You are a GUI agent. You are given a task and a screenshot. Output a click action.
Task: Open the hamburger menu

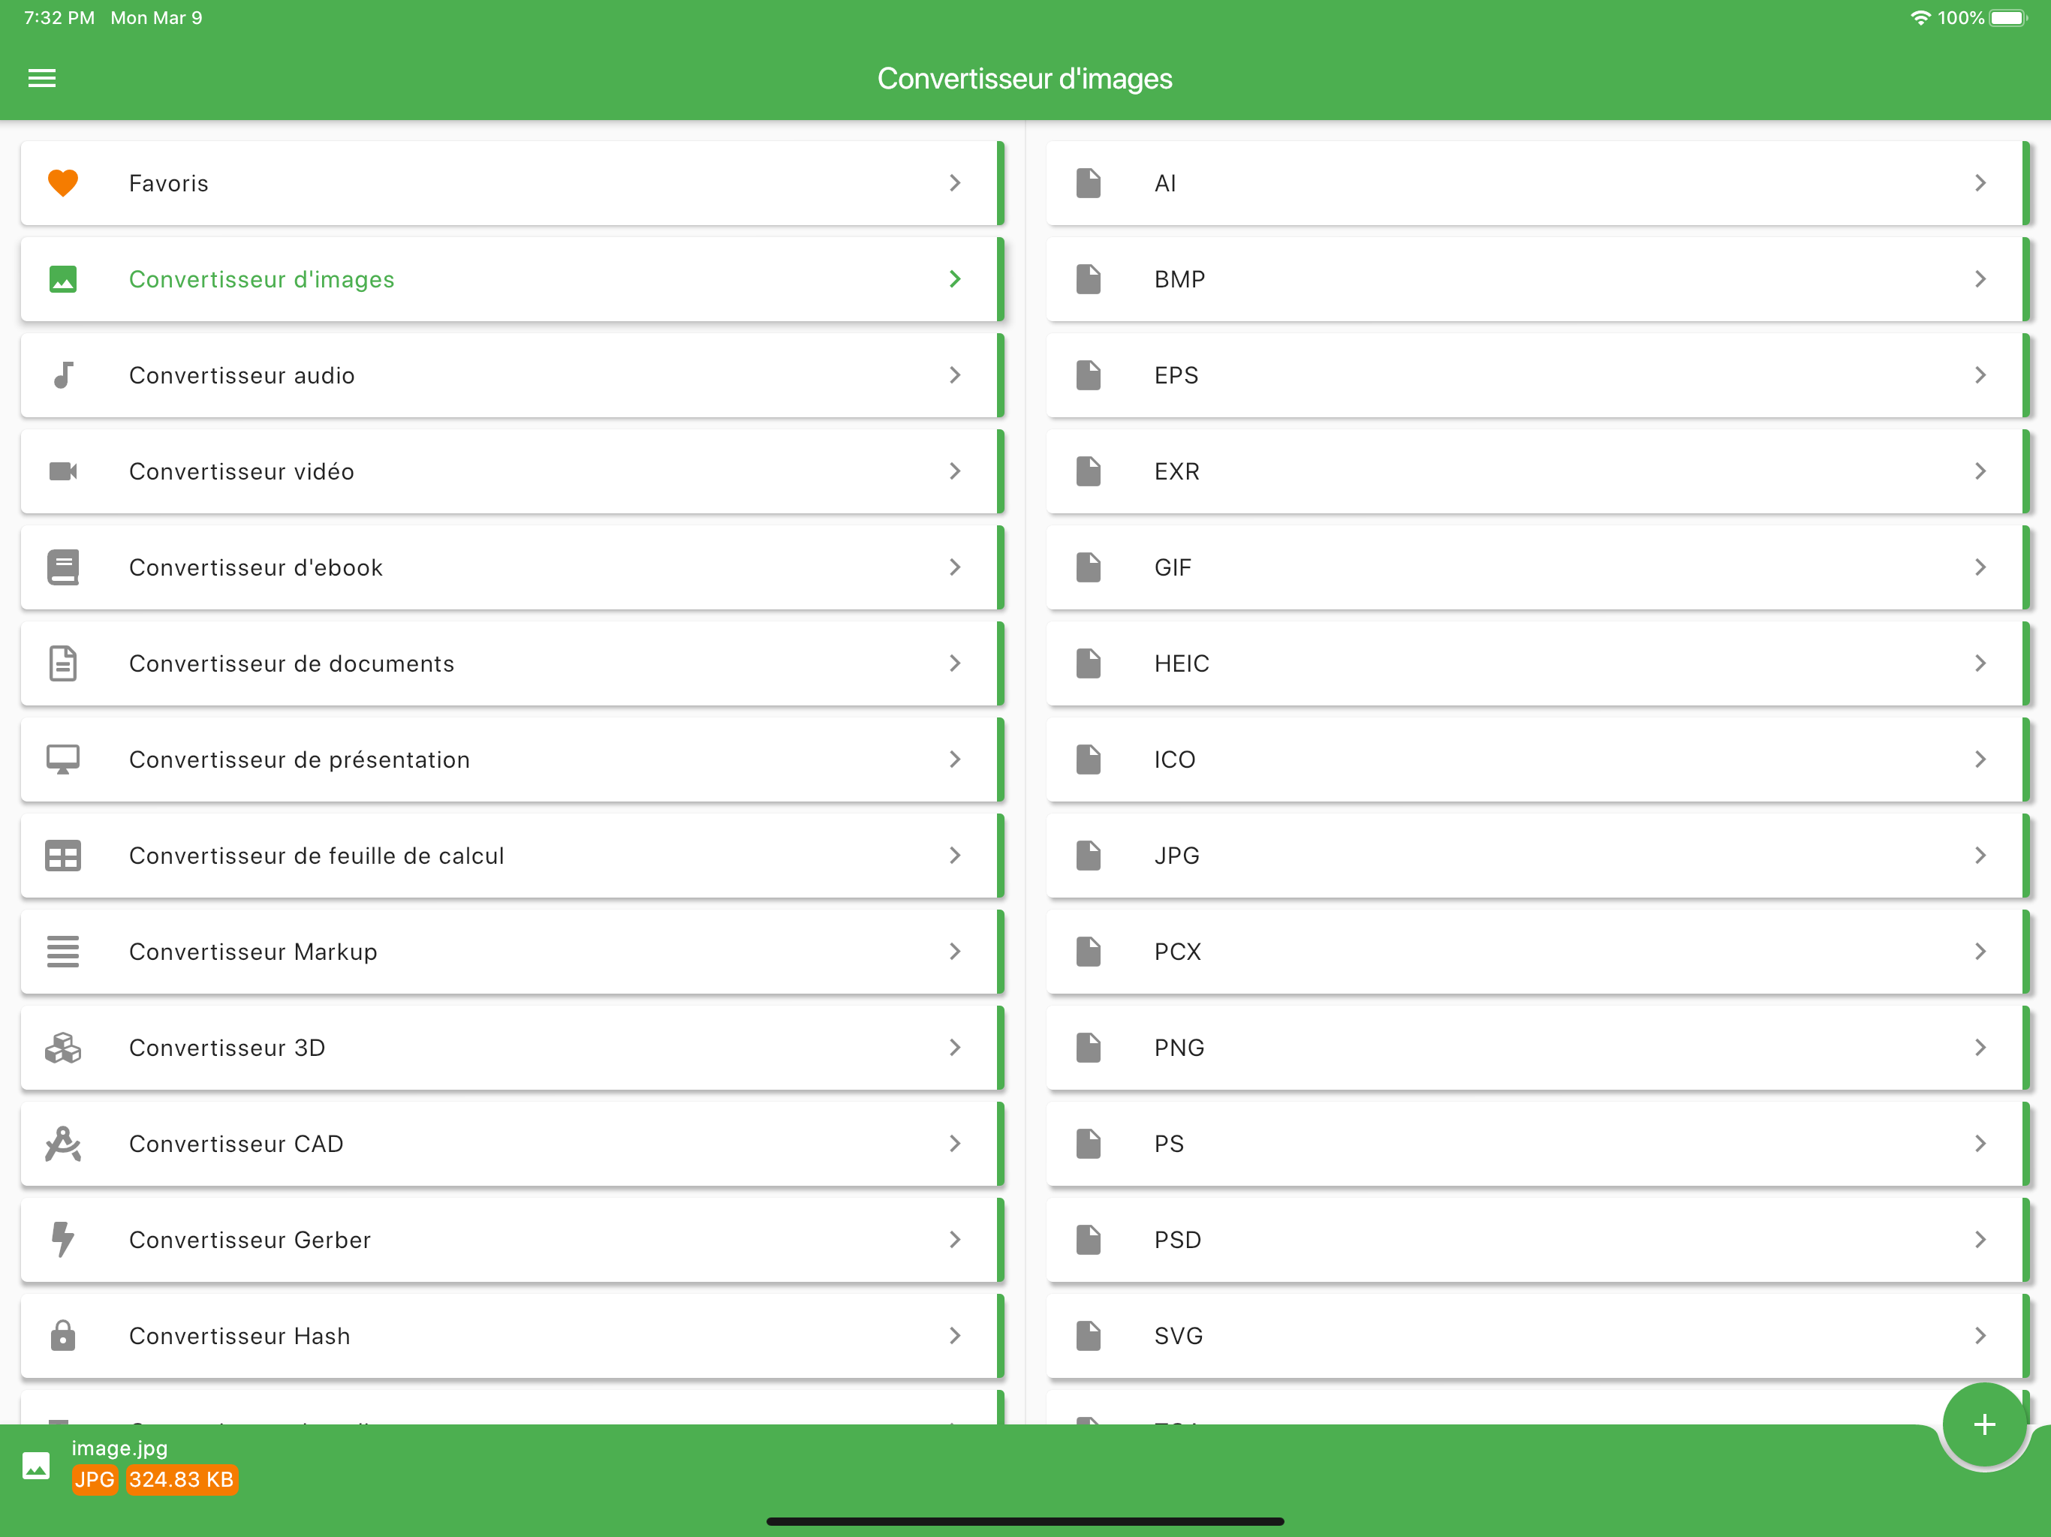42,78
